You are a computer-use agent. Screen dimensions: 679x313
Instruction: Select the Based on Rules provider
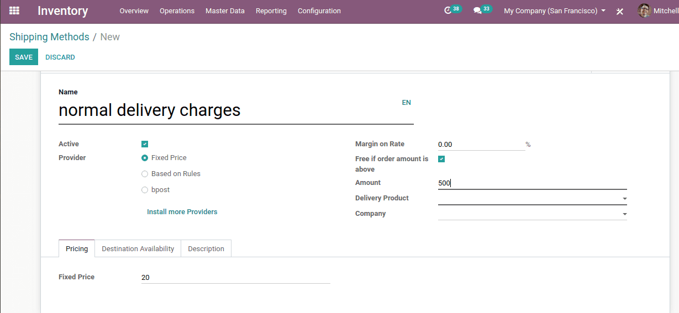(145, 174)
